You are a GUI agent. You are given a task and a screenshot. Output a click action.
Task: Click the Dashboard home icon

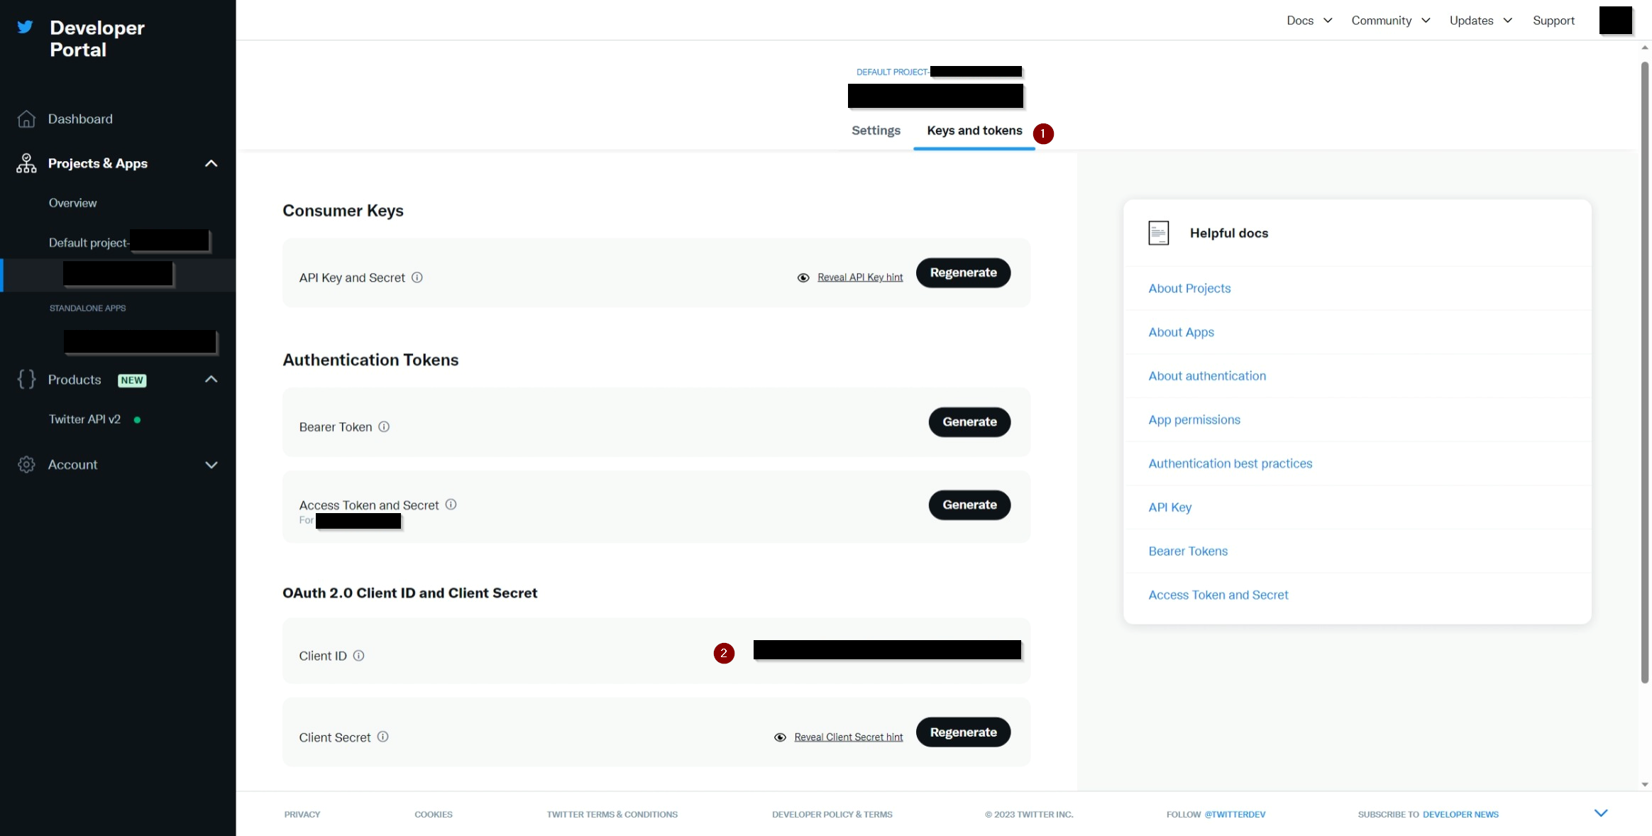click(x=26, y=119)
